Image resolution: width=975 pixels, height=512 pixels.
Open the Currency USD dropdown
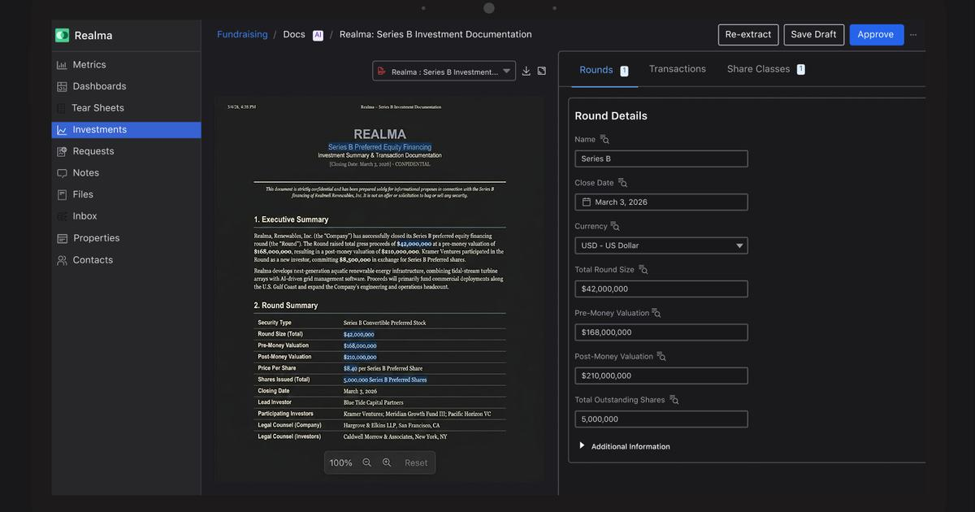pyautogui.click(x=661, y=245)
